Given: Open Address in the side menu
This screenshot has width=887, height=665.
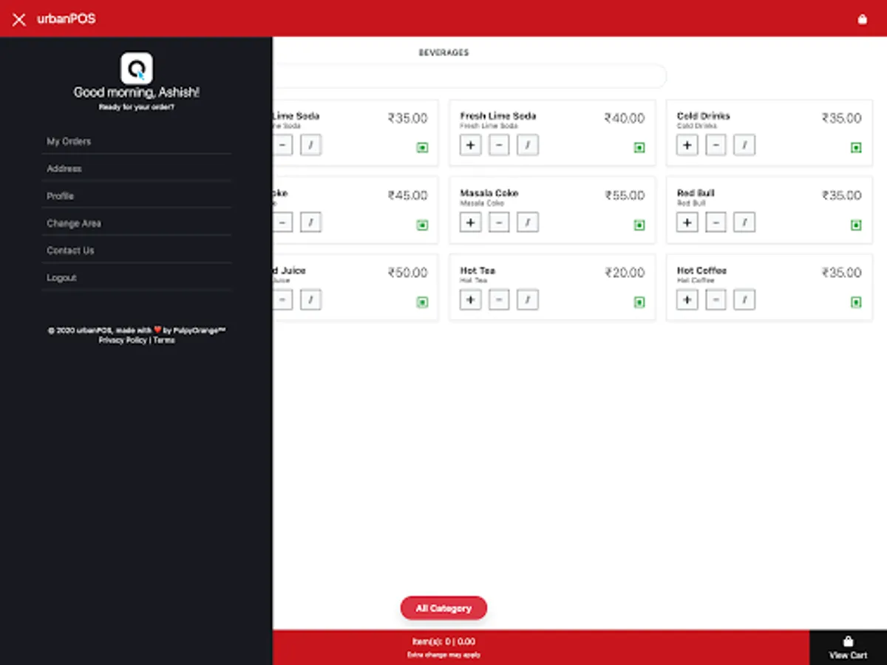Looking at the screenshot, I should click(137, 168).
